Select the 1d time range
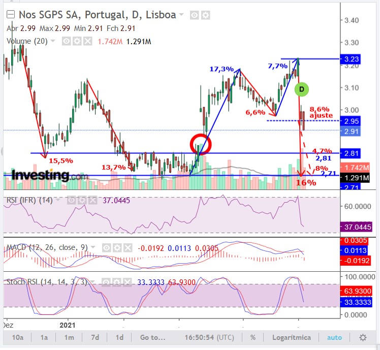The image size is (380, 350). [x=119, y=337]
